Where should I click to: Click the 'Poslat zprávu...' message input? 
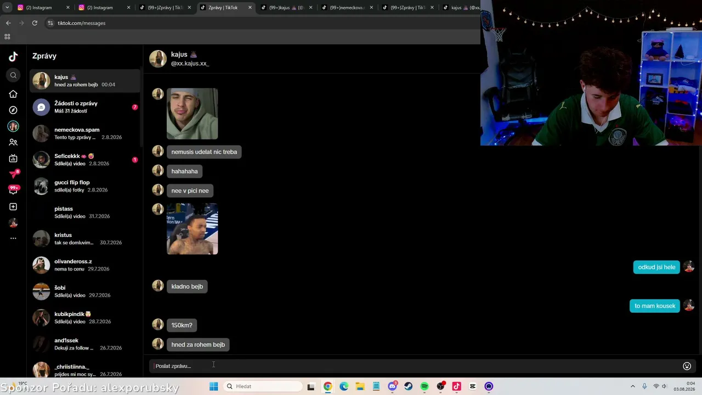(x=414, y=366)
